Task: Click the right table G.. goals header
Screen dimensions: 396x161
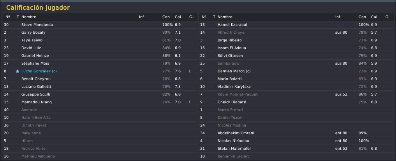Action: (x=388, y=17)
